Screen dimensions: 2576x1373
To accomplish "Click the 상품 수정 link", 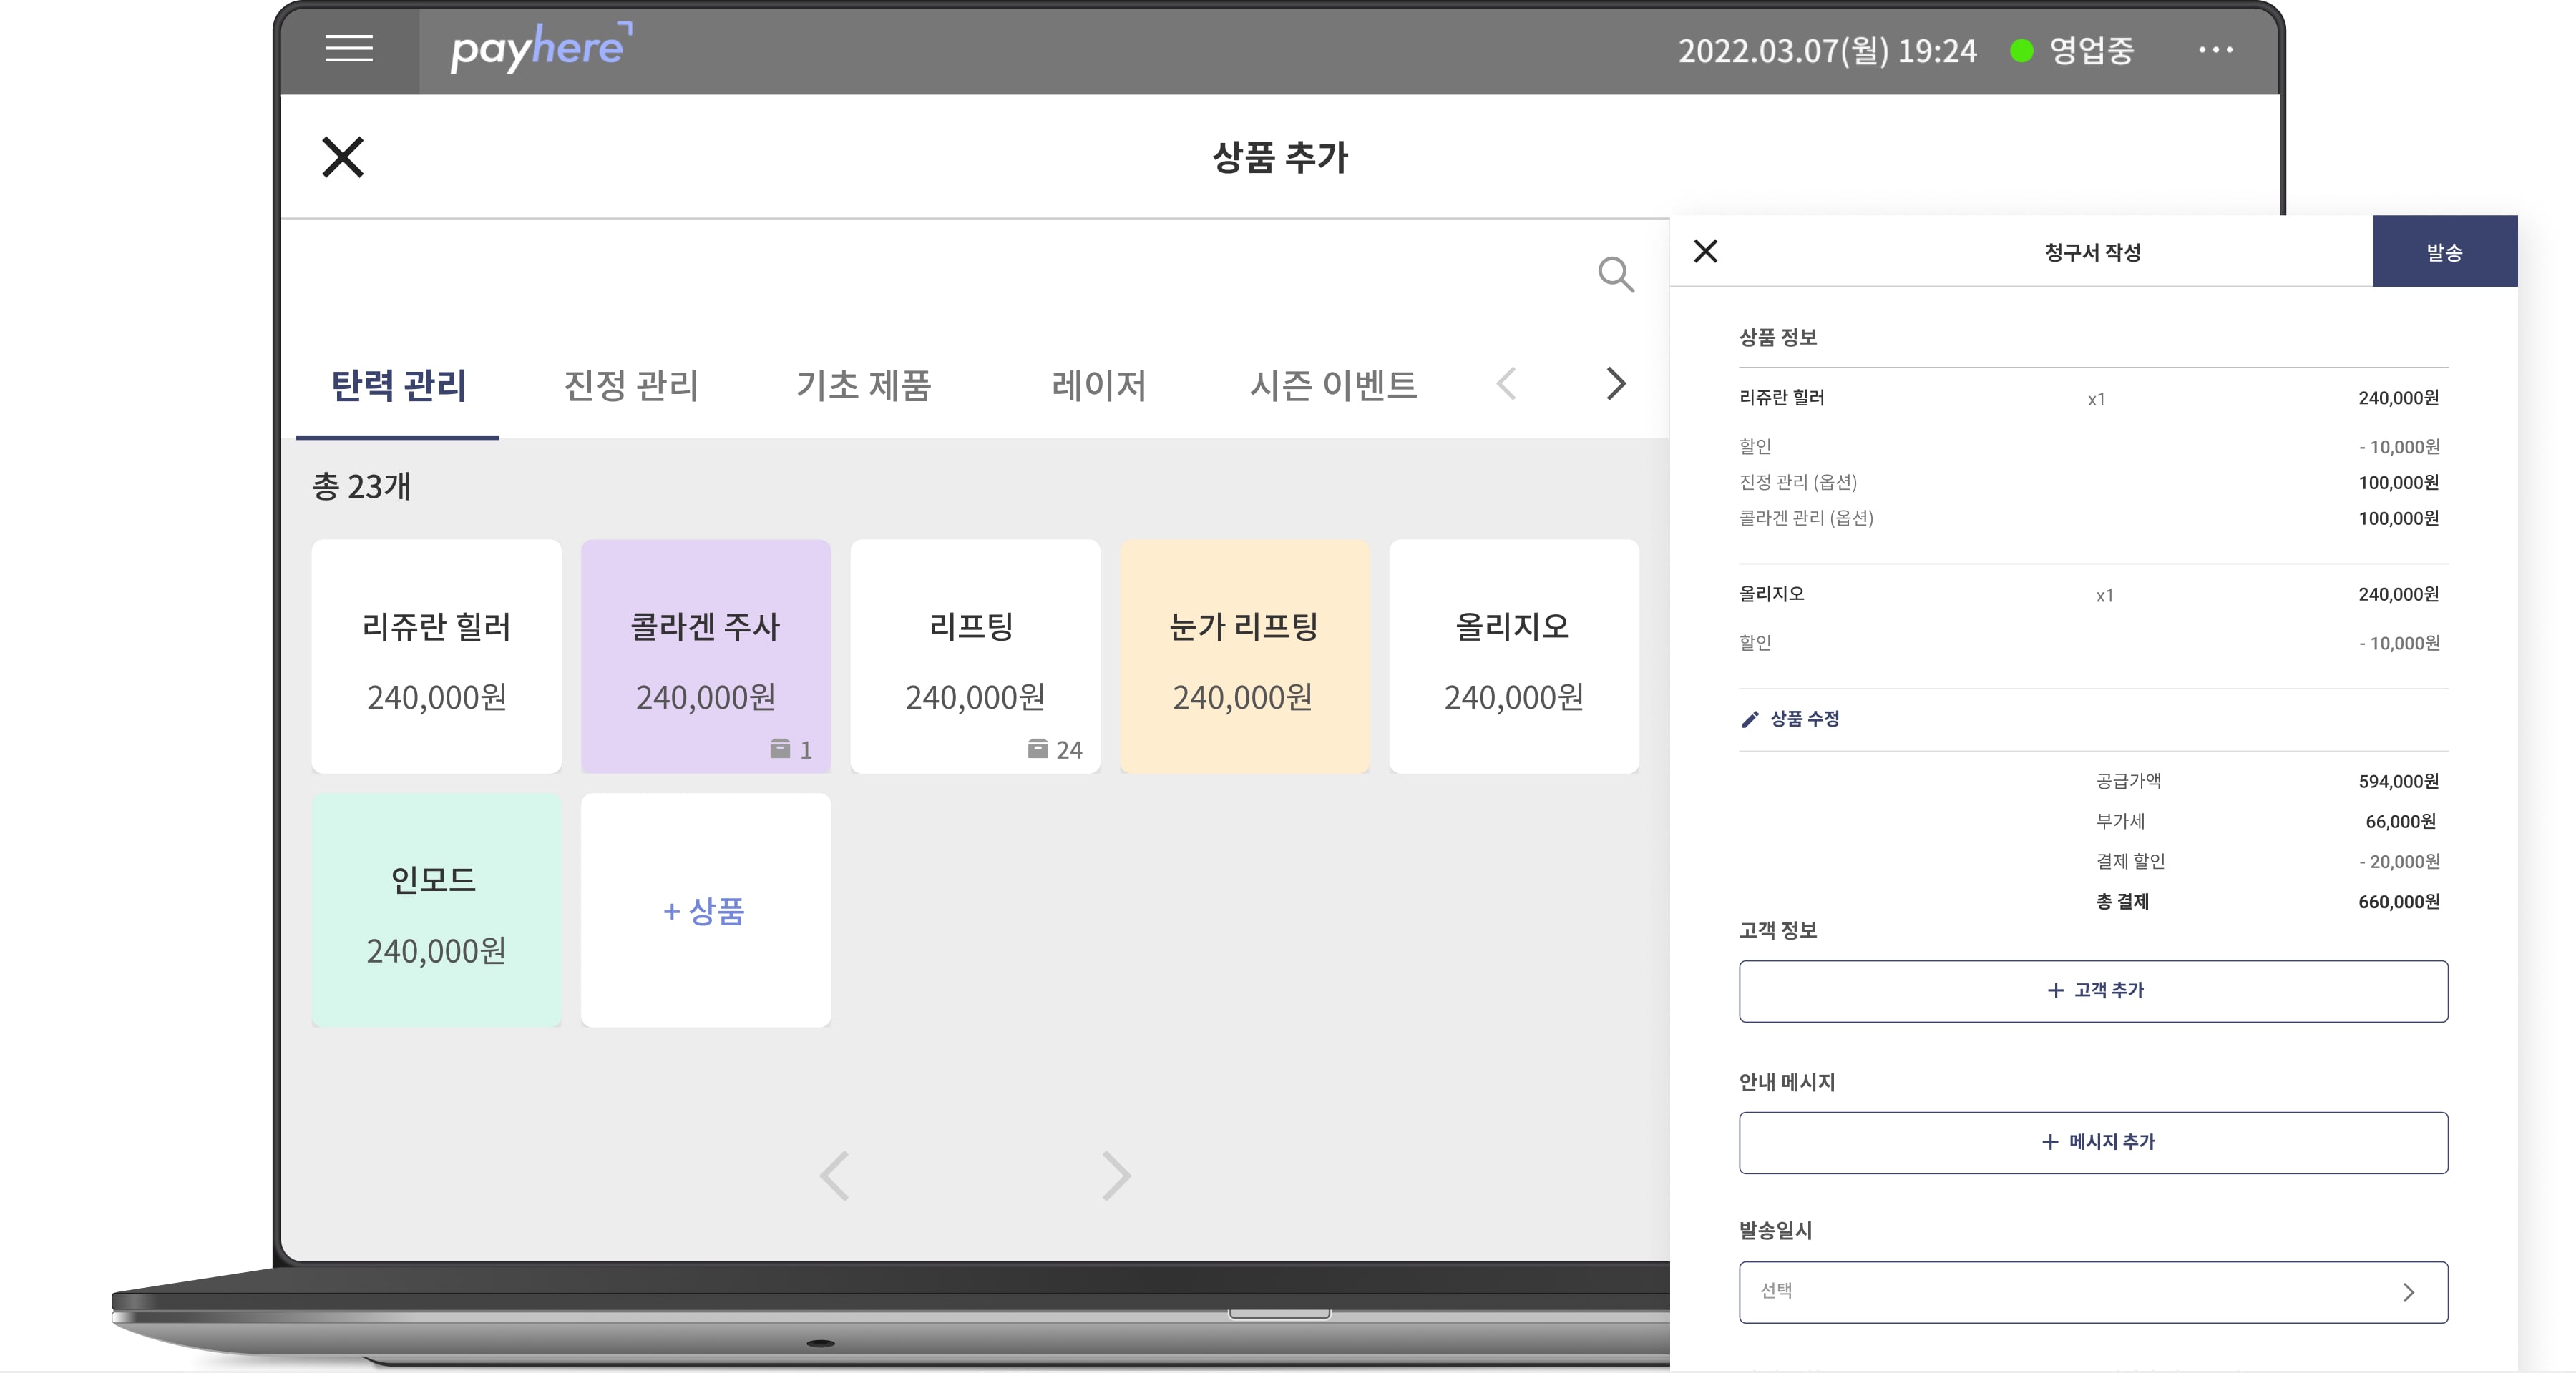I will [1805, 719].
